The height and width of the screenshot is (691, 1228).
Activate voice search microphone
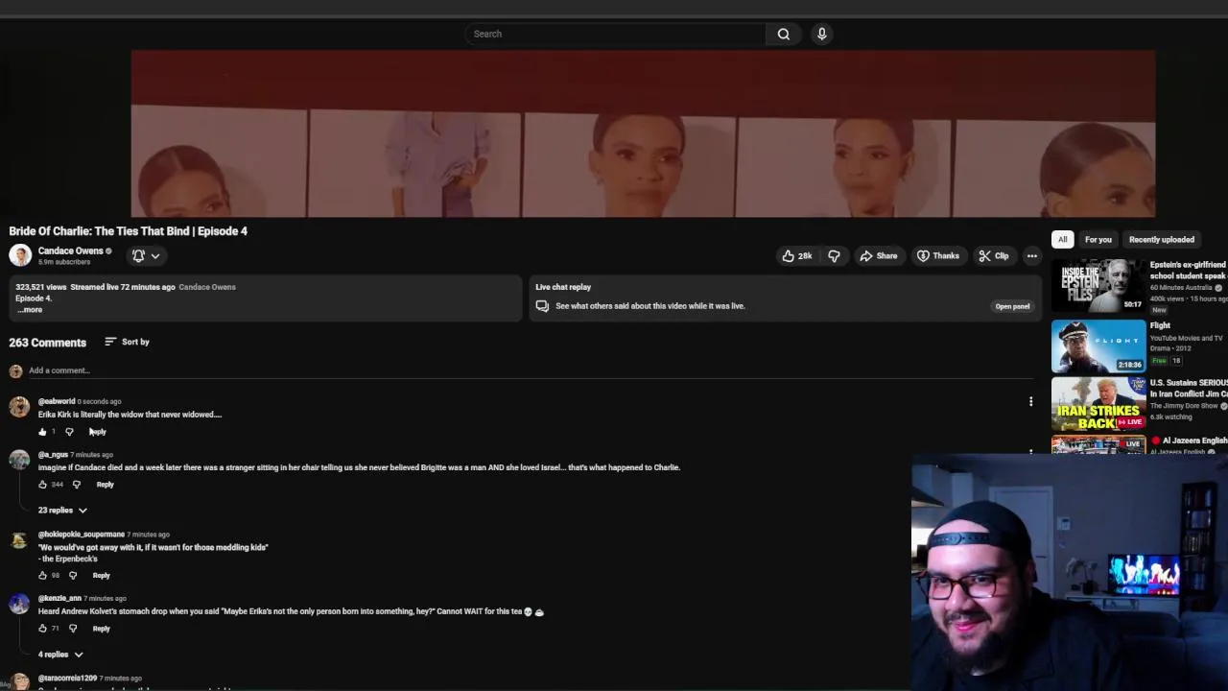pyautogui.click(x=822, y=35)
